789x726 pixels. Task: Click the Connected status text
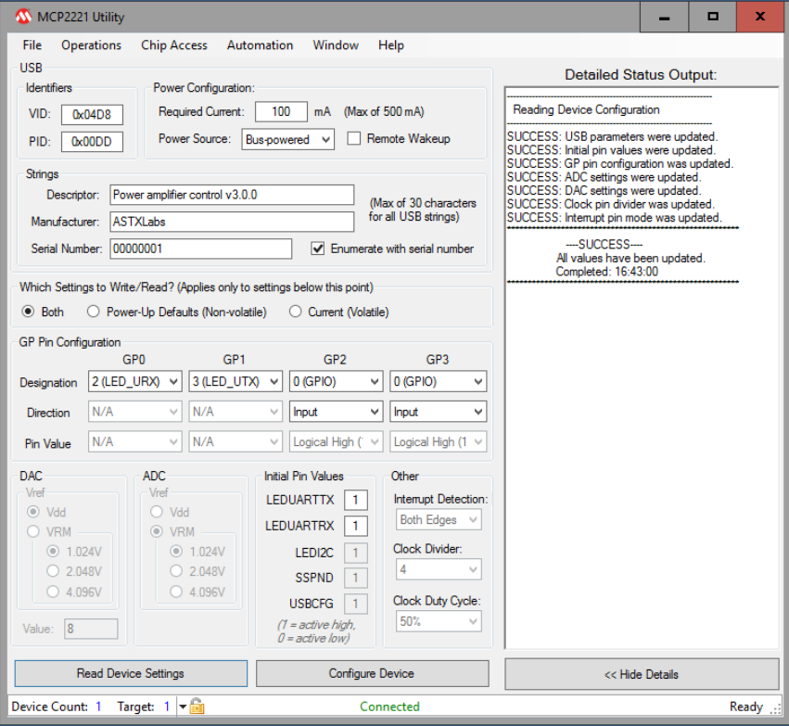tap(389, 707)
